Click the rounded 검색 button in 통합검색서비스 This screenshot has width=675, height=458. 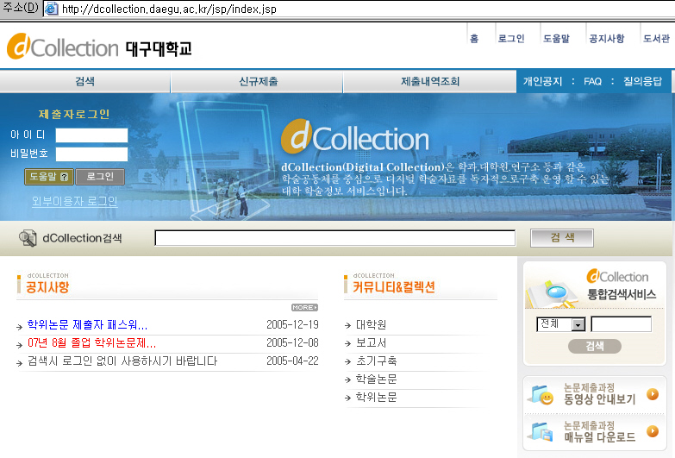coord(595,346)
